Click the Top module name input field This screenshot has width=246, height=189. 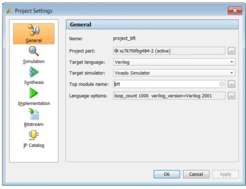click(169, 84)
